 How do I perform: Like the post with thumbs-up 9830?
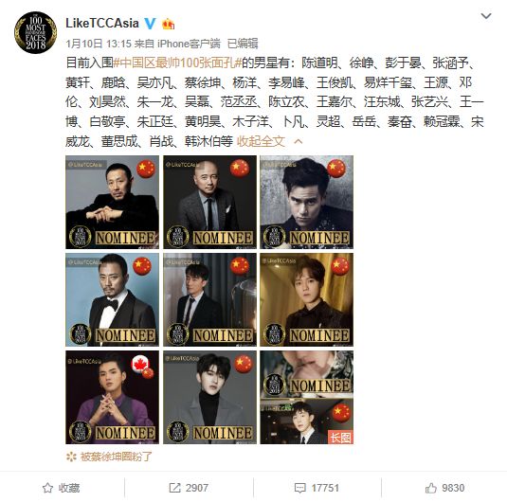tap(430, 488)
